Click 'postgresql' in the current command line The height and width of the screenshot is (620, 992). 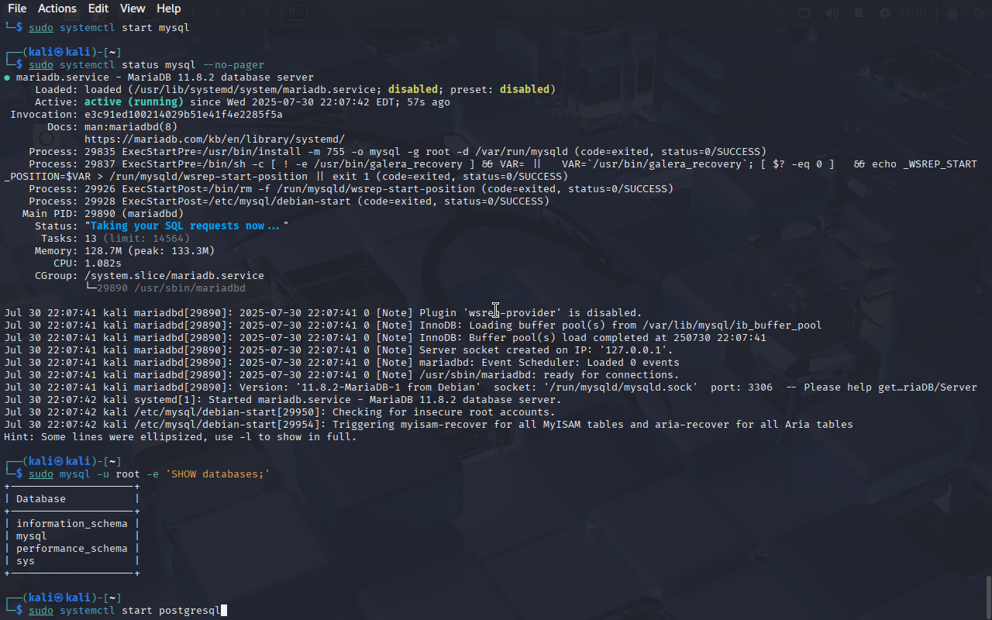[x=190, y=610]
